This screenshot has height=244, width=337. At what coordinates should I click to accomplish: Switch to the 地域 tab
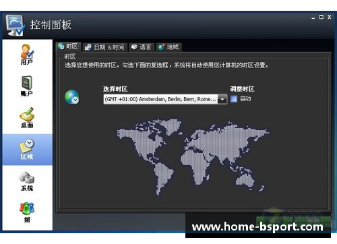coord(168,47)
